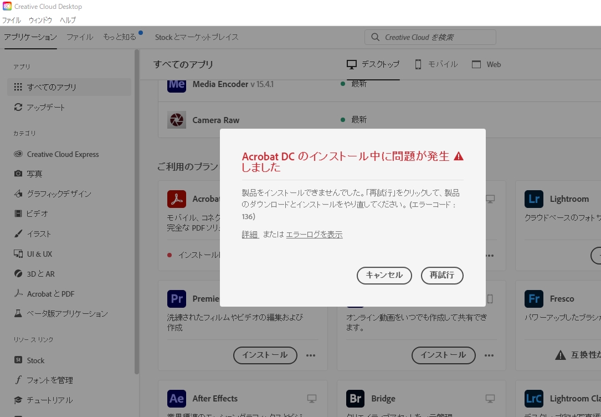Select the Camera Raw icon
The image size is (601, 417).
[176, 120]
